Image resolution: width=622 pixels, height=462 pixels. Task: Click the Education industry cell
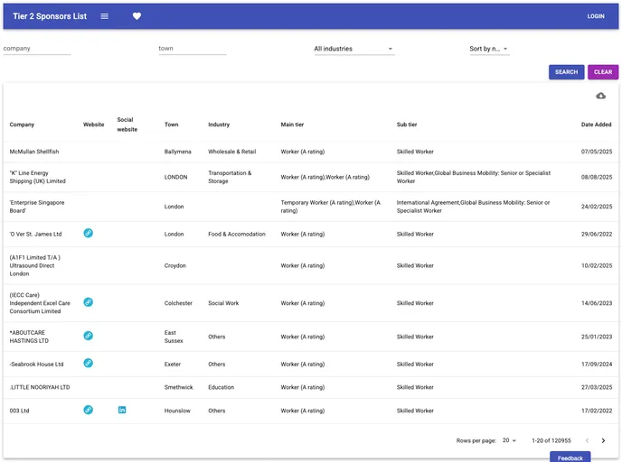point(221,387)
